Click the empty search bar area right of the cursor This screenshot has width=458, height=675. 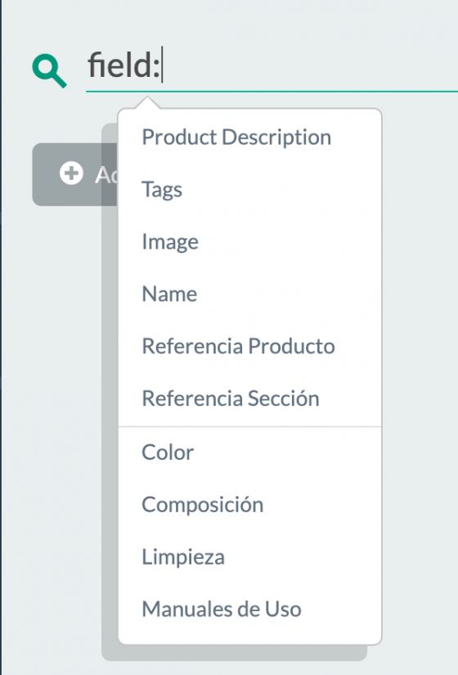[311, 65]
